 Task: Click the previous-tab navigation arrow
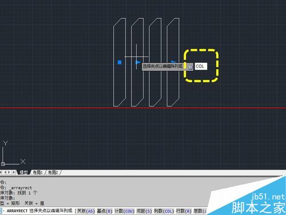5,172
